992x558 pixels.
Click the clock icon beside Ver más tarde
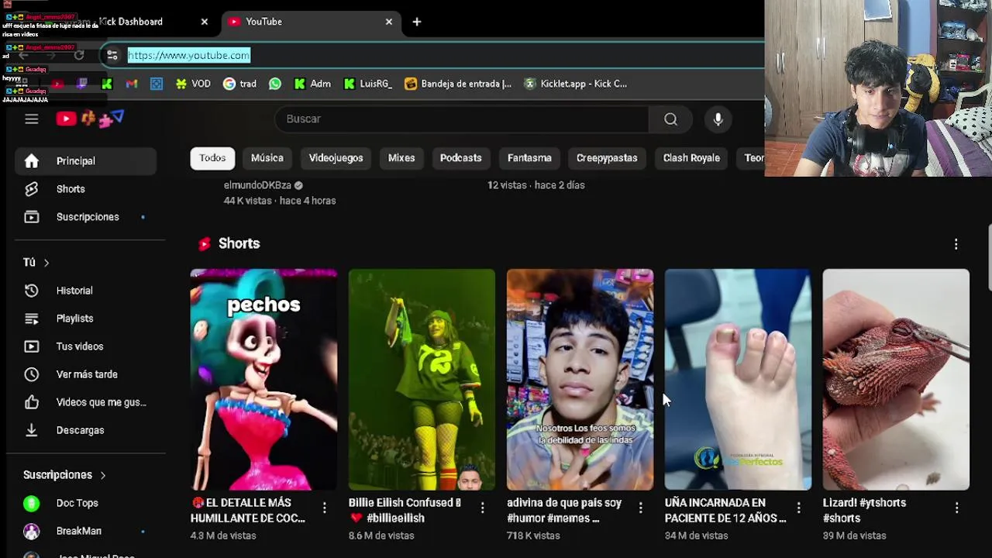pos(31,374)
